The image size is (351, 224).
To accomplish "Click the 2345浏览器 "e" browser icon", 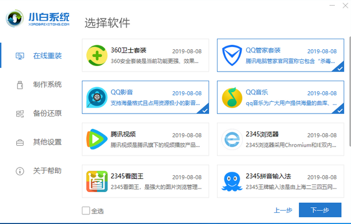I will 232,139.
